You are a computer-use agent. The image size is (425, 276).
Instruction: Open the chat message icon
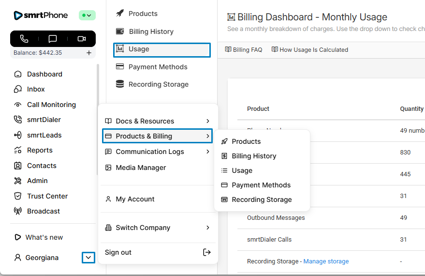coord(53,39)
